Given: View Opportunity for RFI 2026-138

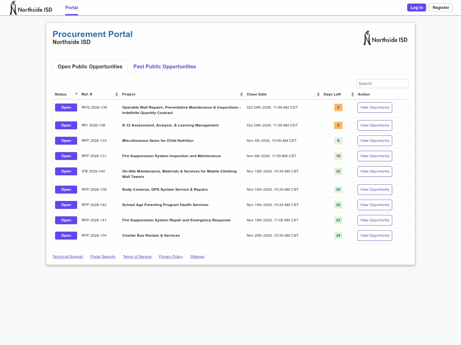Looking at the screenshot, I should point(375,125).
